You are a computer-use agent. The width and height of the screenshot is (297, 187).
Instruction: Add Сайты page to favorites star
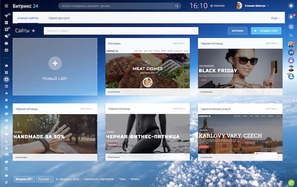click(x=34, y=31)
